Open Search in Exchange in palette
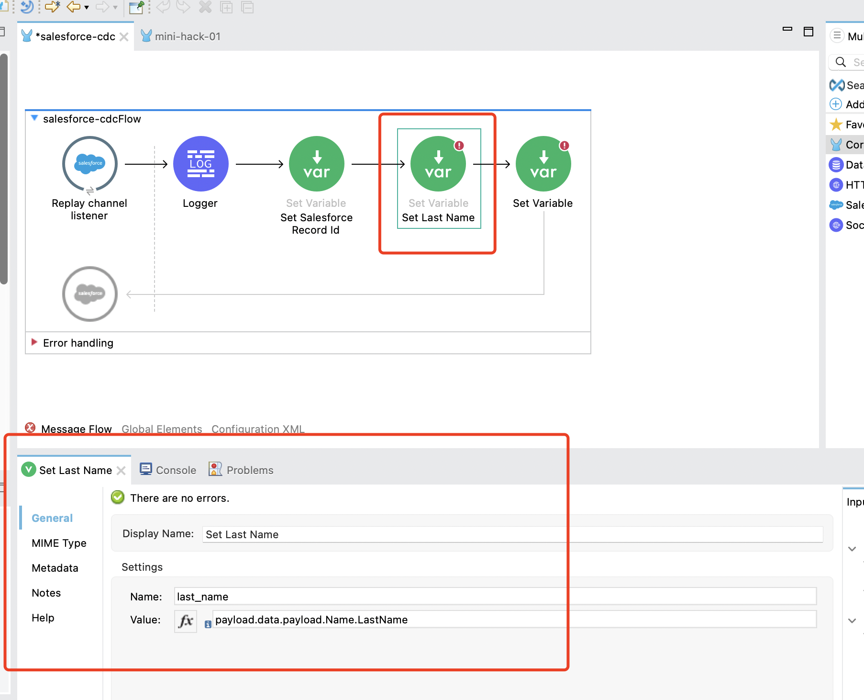The height and width of the screenshot is (700, 864). (x=847, y=85)
